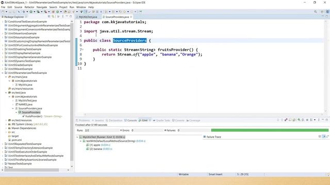330x185 pixels.
Task: Collapse fold marker at line 7
Action: coord(82,50)
